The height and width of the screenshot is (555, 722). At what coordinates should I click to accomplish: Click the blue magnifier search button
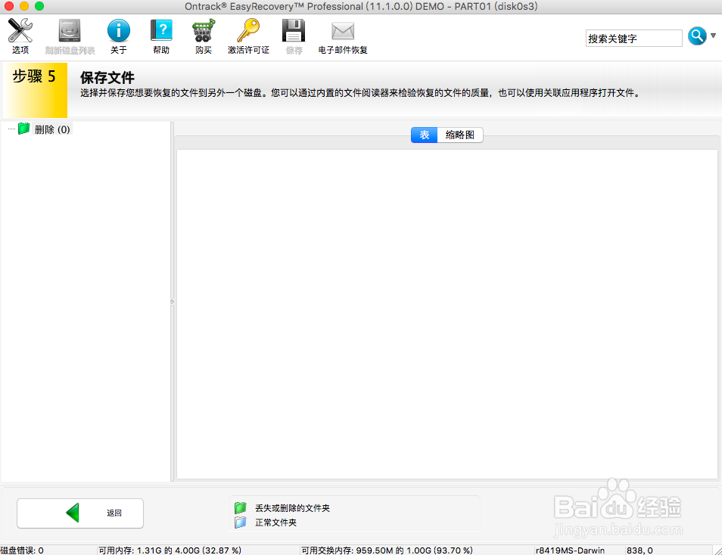tap(697, 36)
